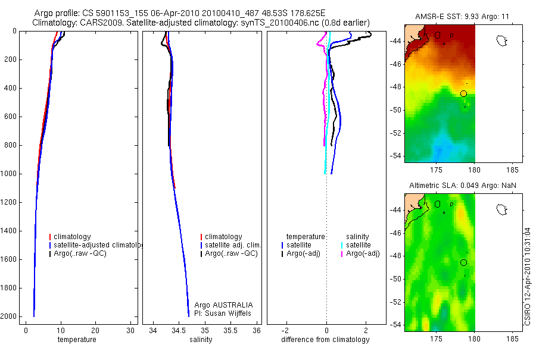The height and width of the screenshot is (345, 536).
Task: Click the cyan satellite salinity legend marker
Action: pyautogui.click(x=342, y=245)
